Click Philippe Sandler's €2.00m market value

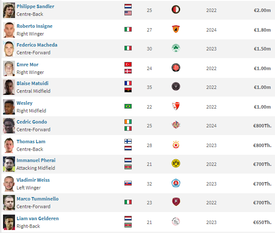[x=262, y=10]
